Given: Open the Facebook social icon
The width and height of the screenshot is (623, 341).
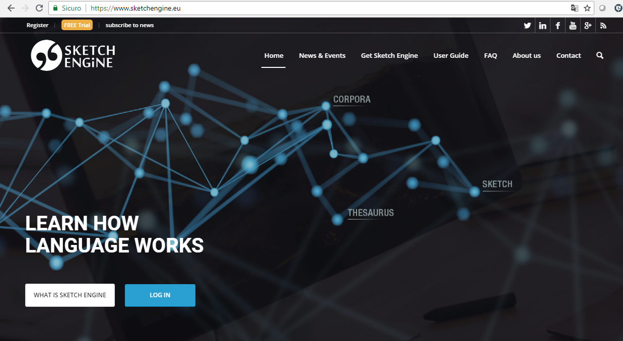Looking at the screenshot, I should tap(558, 26).
